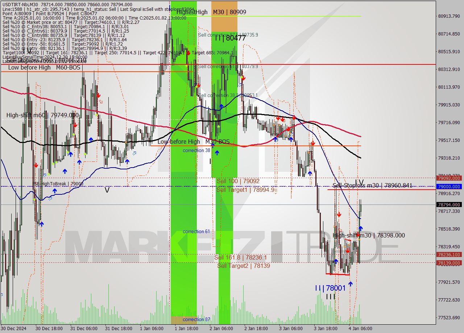Click the black 78794.000 current price tag
This screenshot has height=333, width=464.
pyautogui.click(x=449, y=205)
